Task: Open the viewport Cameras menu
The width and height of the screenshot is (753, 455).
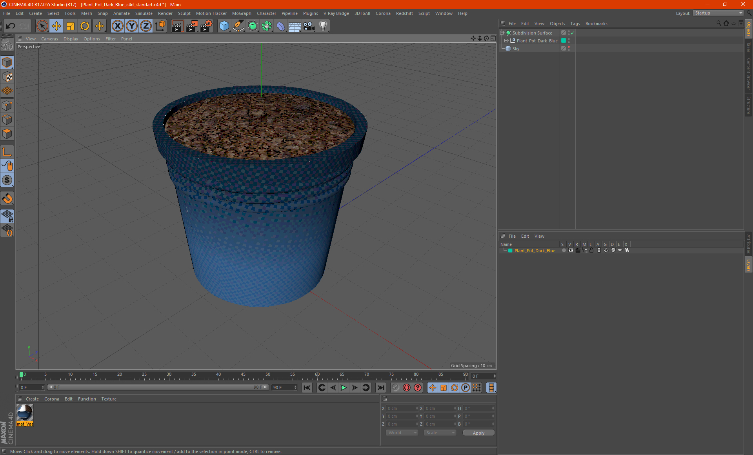Action: [49, 39]
